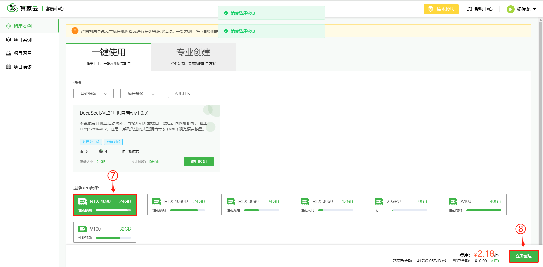This screenshot has width=543, height=267.
Task: Click the 充值> recharge link
Action: [x=495, y=261]
